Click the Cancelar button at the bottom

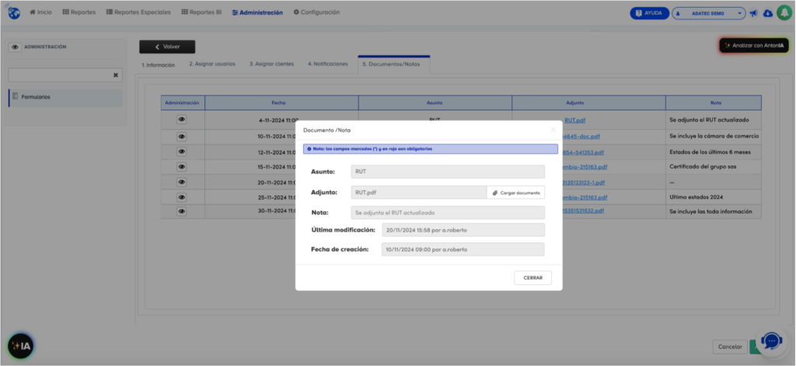pyautogui.click(x=730, y=347)
